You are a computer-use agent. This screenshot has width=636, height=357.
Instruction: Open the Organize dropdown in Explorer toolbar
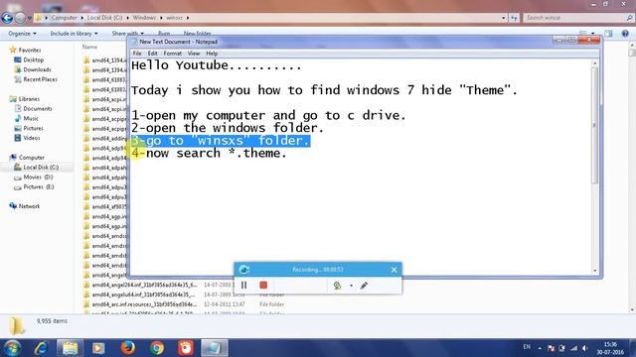(x=22, y=34)
